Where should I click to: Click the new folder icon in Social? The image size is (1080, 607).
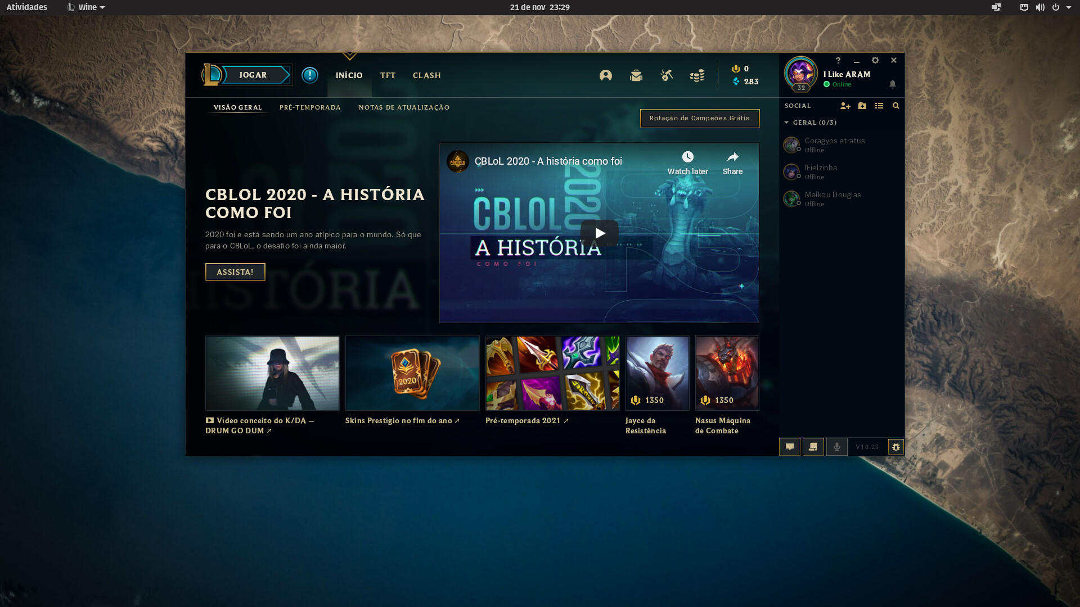point(862,106)
